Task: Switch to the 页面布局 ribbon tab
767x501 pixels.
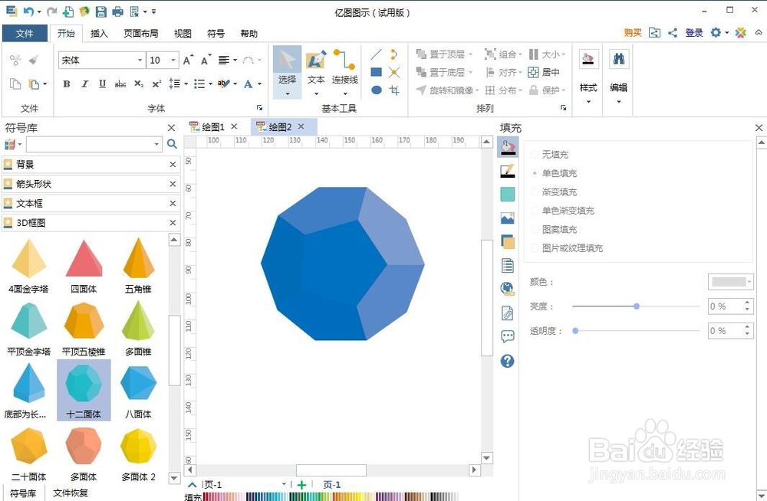Action: click(x=141, y=33)
